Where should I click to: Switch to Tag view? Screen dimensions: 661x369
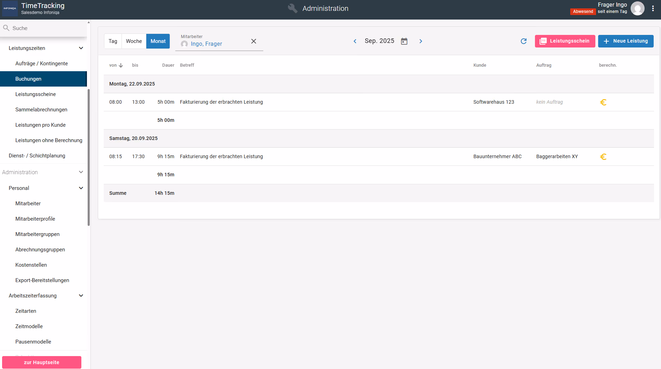113,41
